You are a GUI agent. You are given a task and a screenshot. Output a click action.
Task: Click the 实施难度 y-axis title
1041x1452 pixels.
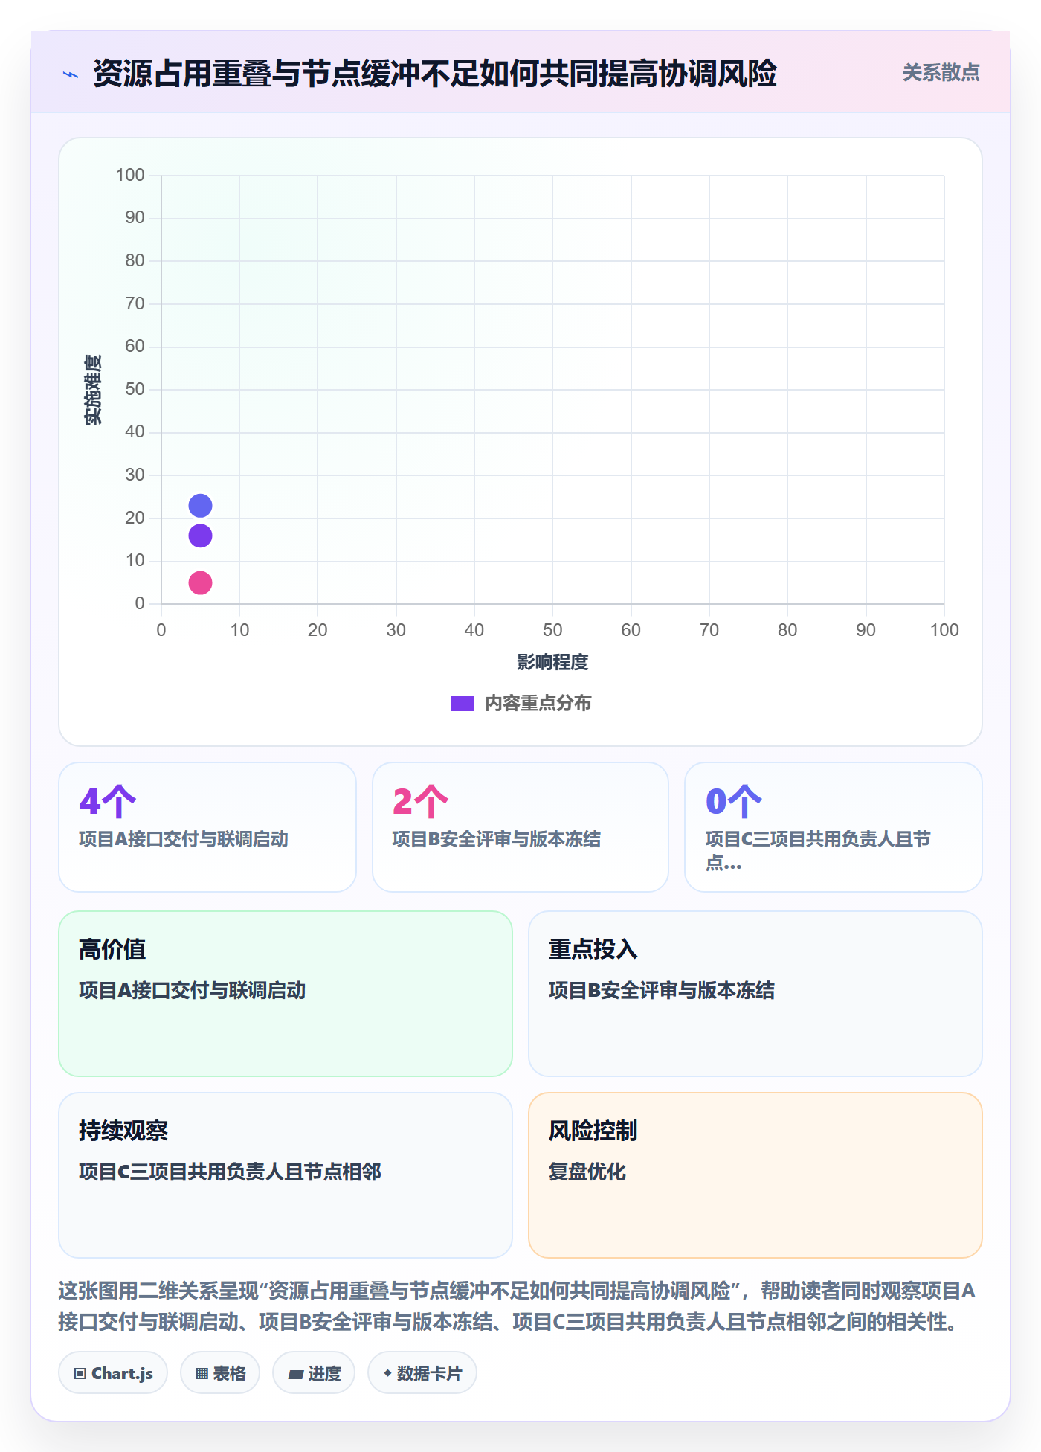[x=93, y=390]
